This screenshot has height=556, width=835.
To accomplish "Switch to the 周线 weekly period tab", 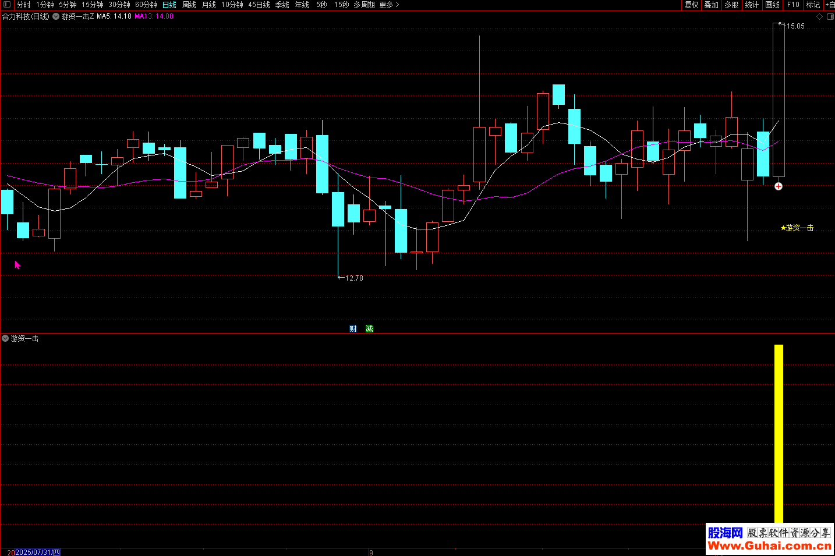I will [x=189, y=5].
